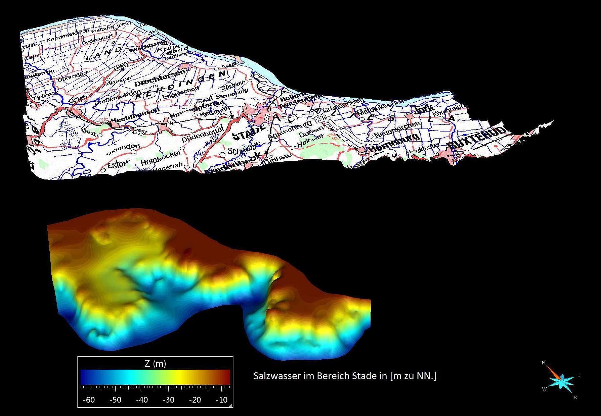Click the S label on the compass
This screenshot has width=601, height=416.
click(575, 398)
